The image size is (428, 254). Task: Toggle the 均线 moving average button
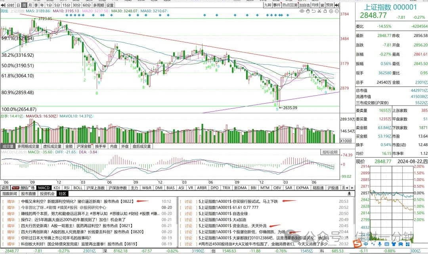point(315,5)
